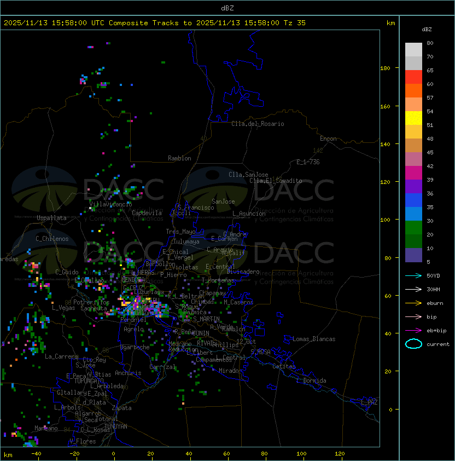
Task: Click the 'Uspallata' map label
Action: [x=51, y=218]
